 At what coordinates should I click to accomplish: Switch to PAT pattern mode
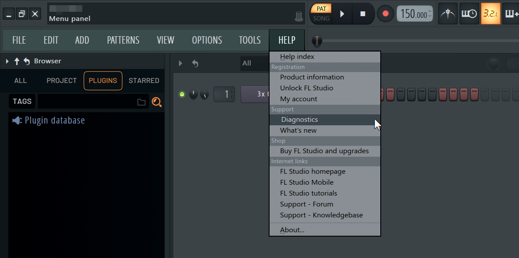click(321, 9)
